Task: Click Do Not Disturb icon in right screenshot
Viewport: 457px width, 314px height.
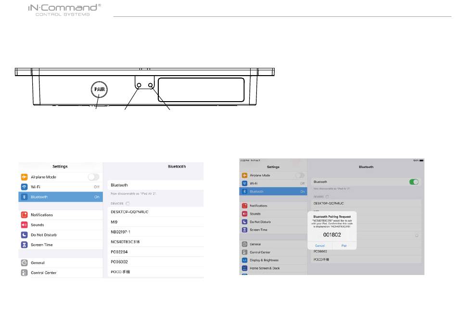Action: [244, 222]
